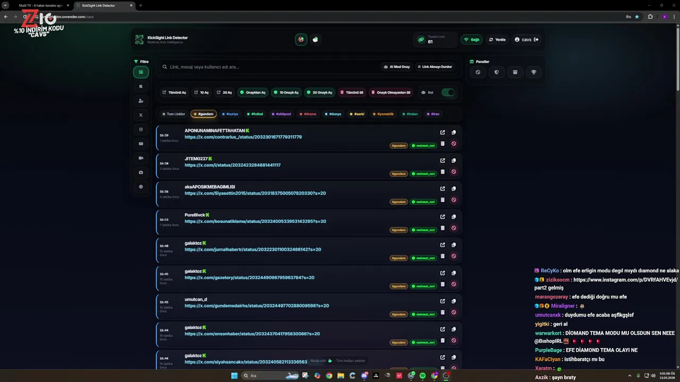Select the photo camera filter icon
The height and width of the screenshot is (382, 680).
point(141,172)
